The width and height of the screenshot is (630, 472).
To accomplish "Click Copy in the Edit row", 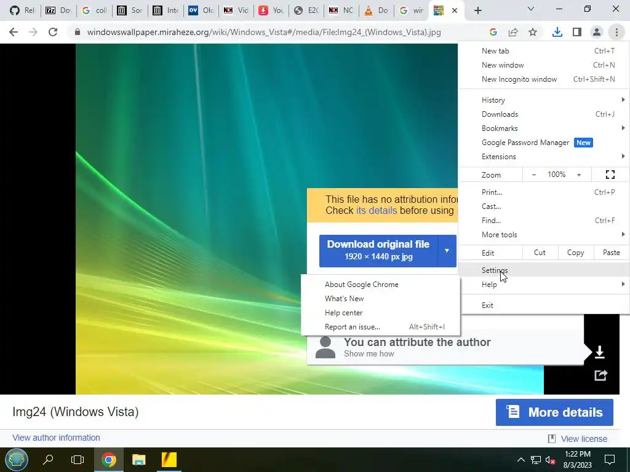I will [575, 253].
